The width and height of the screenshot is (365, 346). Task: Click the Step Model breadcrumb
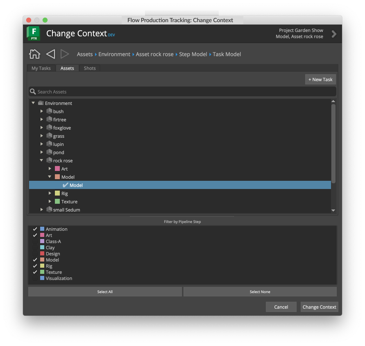click(193, 54)
